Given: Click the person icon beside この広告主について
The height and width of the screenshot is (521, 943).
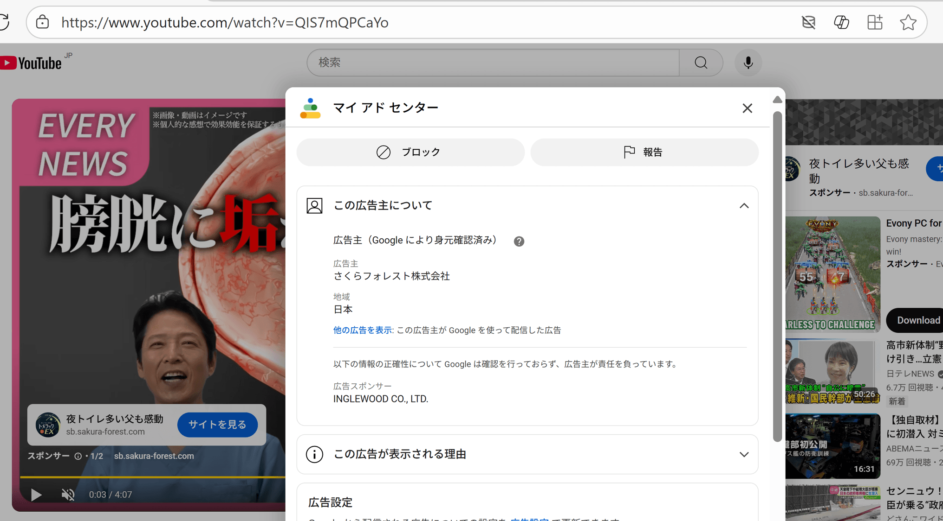Looking at the screenshot, I should 314,206.
